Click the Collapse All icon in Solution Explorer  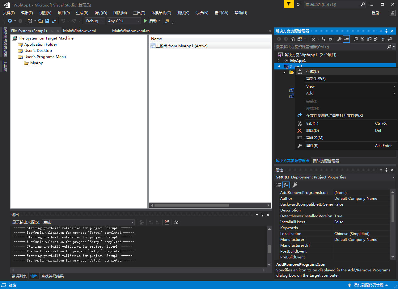(330, 39)
